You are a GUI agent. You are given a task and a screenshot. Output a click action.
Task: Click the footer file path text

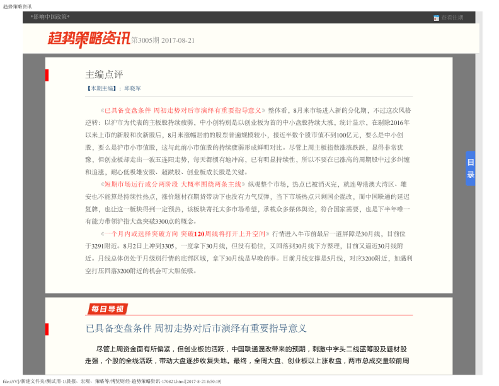coord(112,382)
